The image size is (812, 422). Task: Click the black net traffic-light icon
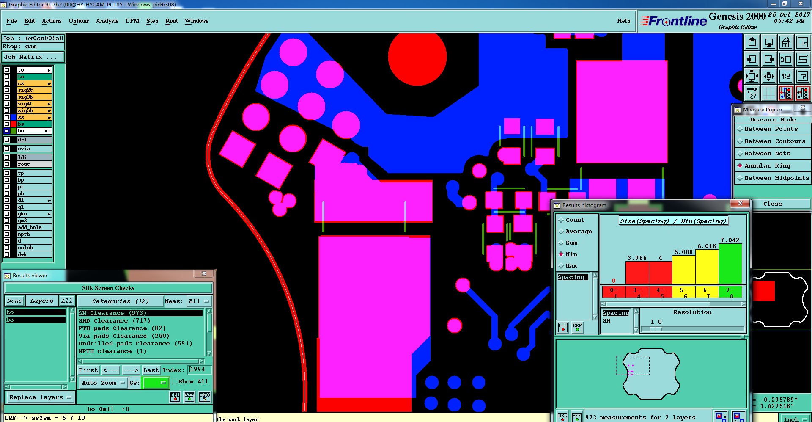803,93
